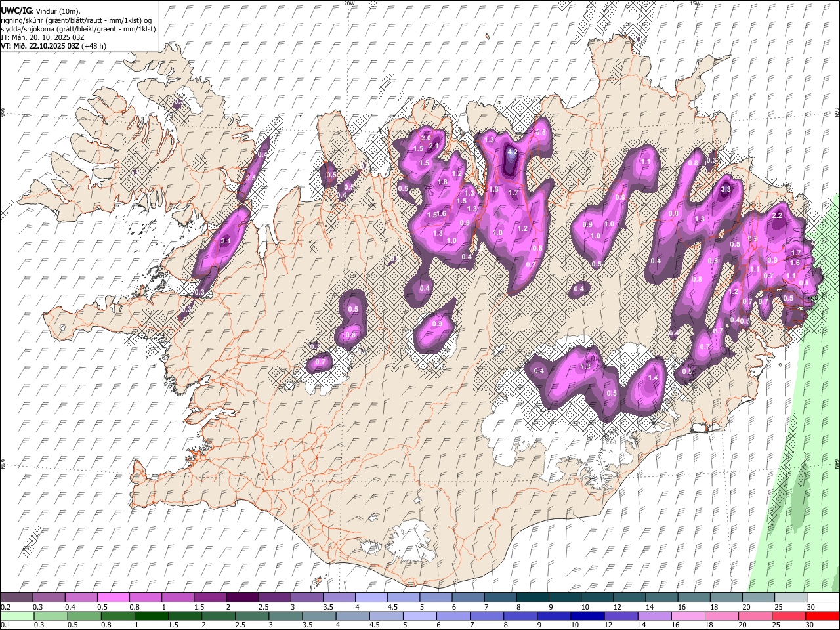Select the 2.2 value near the east coast

pyautogui.click(x=778, y=215)
